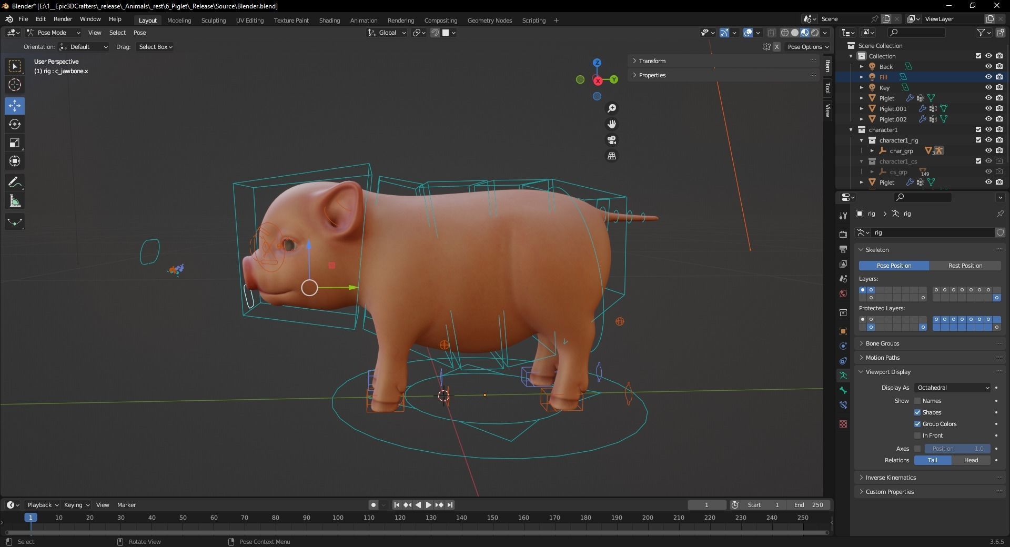Collapse the character1 collection
This screenshot has height=547, width=1010.
pyautogui.click(x=851, y=129)
